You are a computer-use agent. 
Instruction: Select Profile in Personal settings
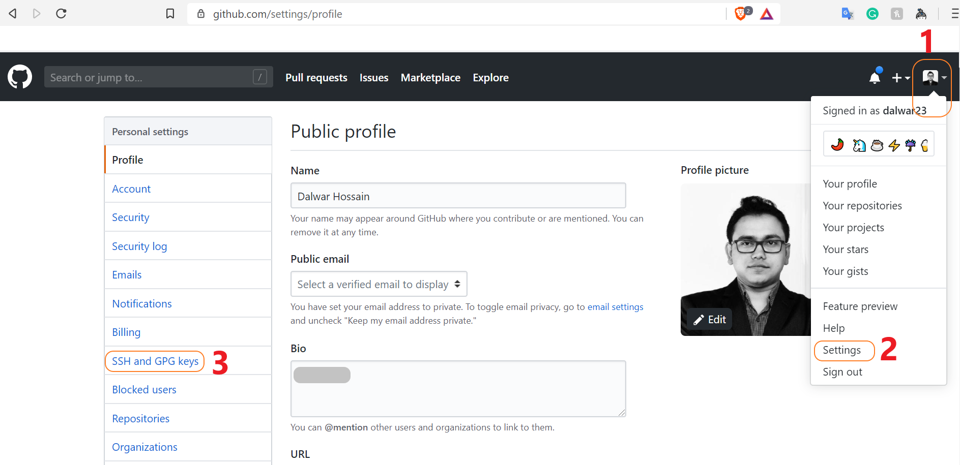[x=188, y=160]
